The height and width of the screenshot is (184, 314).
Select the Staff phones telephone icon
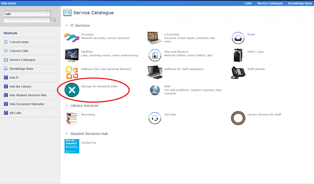[238, 73]
